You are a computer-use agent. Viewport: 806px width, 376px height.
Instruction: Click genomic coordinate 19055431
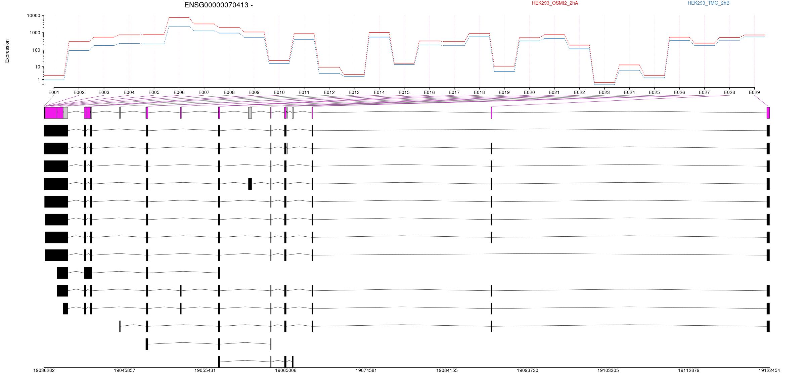(x=205, y=371)
